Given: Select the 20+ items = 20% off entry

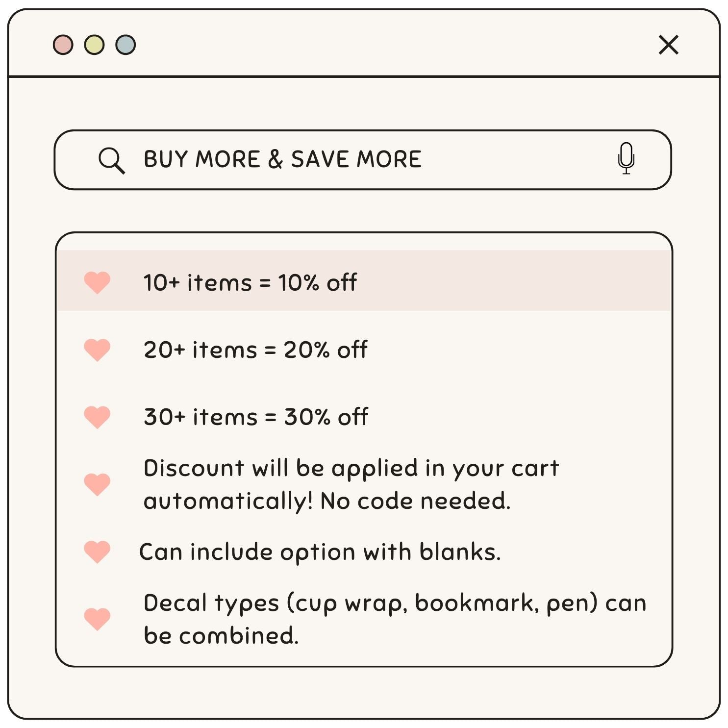Looking at the screenshot, I should [255, 350].
